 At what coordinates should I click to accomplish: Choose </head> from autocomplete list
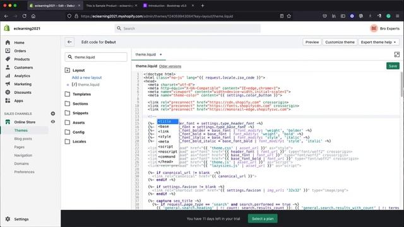168,161
